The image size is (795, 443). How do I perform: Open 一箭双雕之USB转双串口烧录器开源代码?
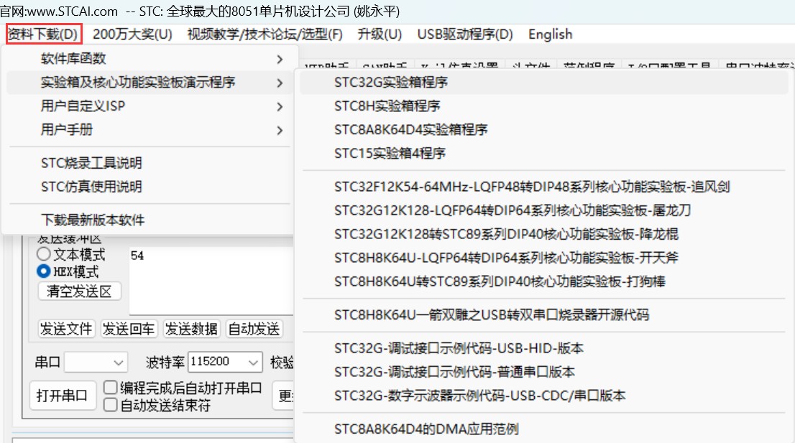click(x=544, y=315)
